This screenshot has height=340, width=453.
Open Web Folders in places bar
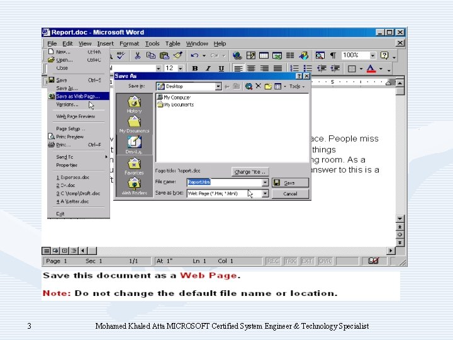[x=134, y=186]
